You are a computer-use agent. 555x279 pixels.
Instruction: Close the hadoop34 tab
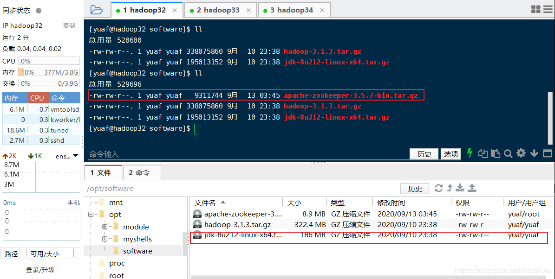point(322,10)
